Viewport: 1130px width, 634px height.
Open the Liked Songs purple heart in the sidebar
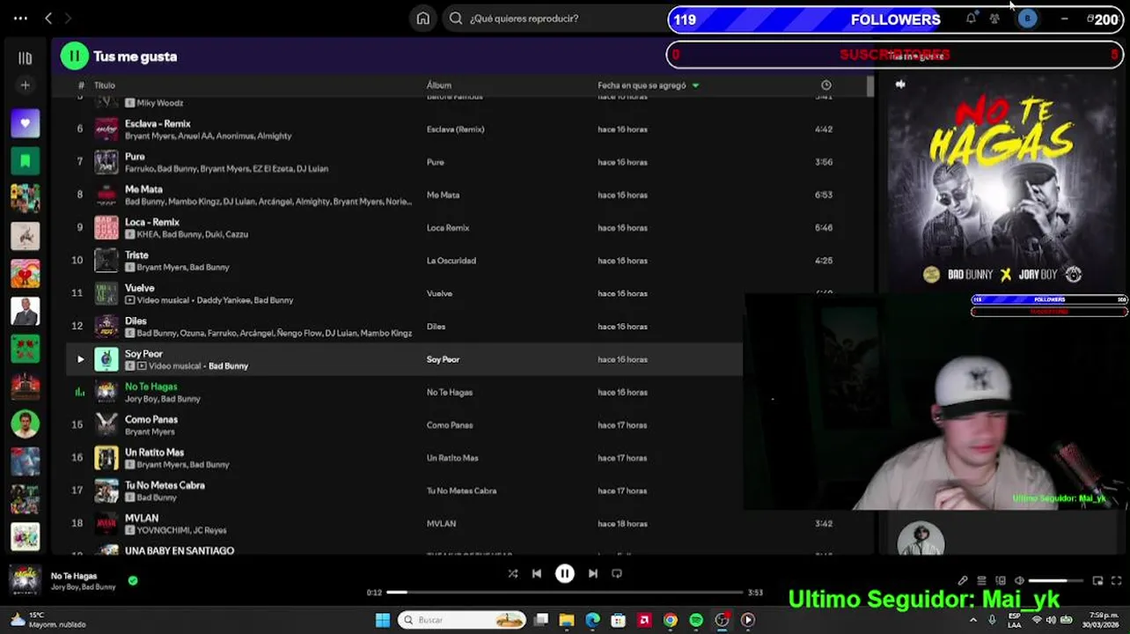coord(25,123)
